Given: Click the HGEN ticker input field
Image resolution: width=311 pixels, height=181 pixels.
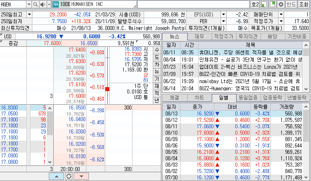Looking at the screenshot, I should pos(13,4).
